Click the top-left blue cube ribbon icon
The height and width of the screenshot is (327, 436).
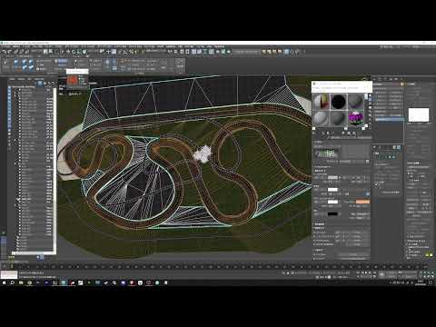click(17, 62)
